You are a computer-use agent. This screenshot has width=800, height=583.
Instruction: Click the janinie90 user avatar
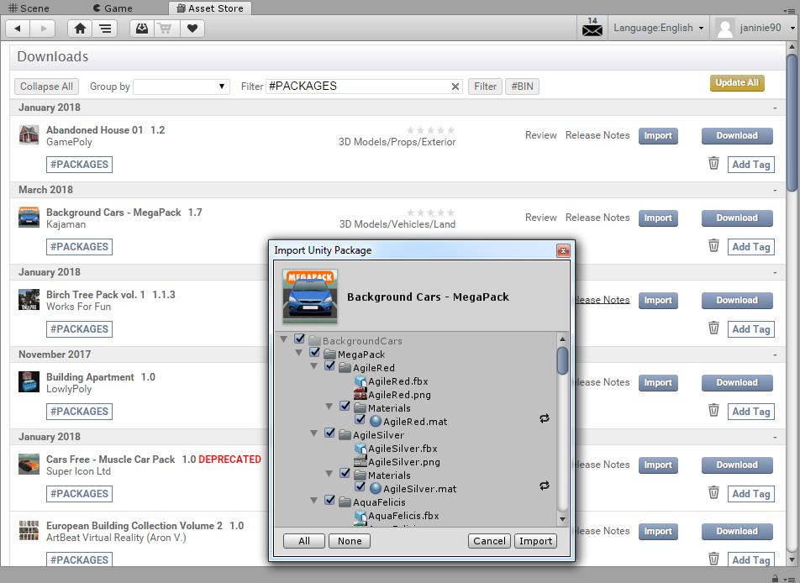coord(725,28)
